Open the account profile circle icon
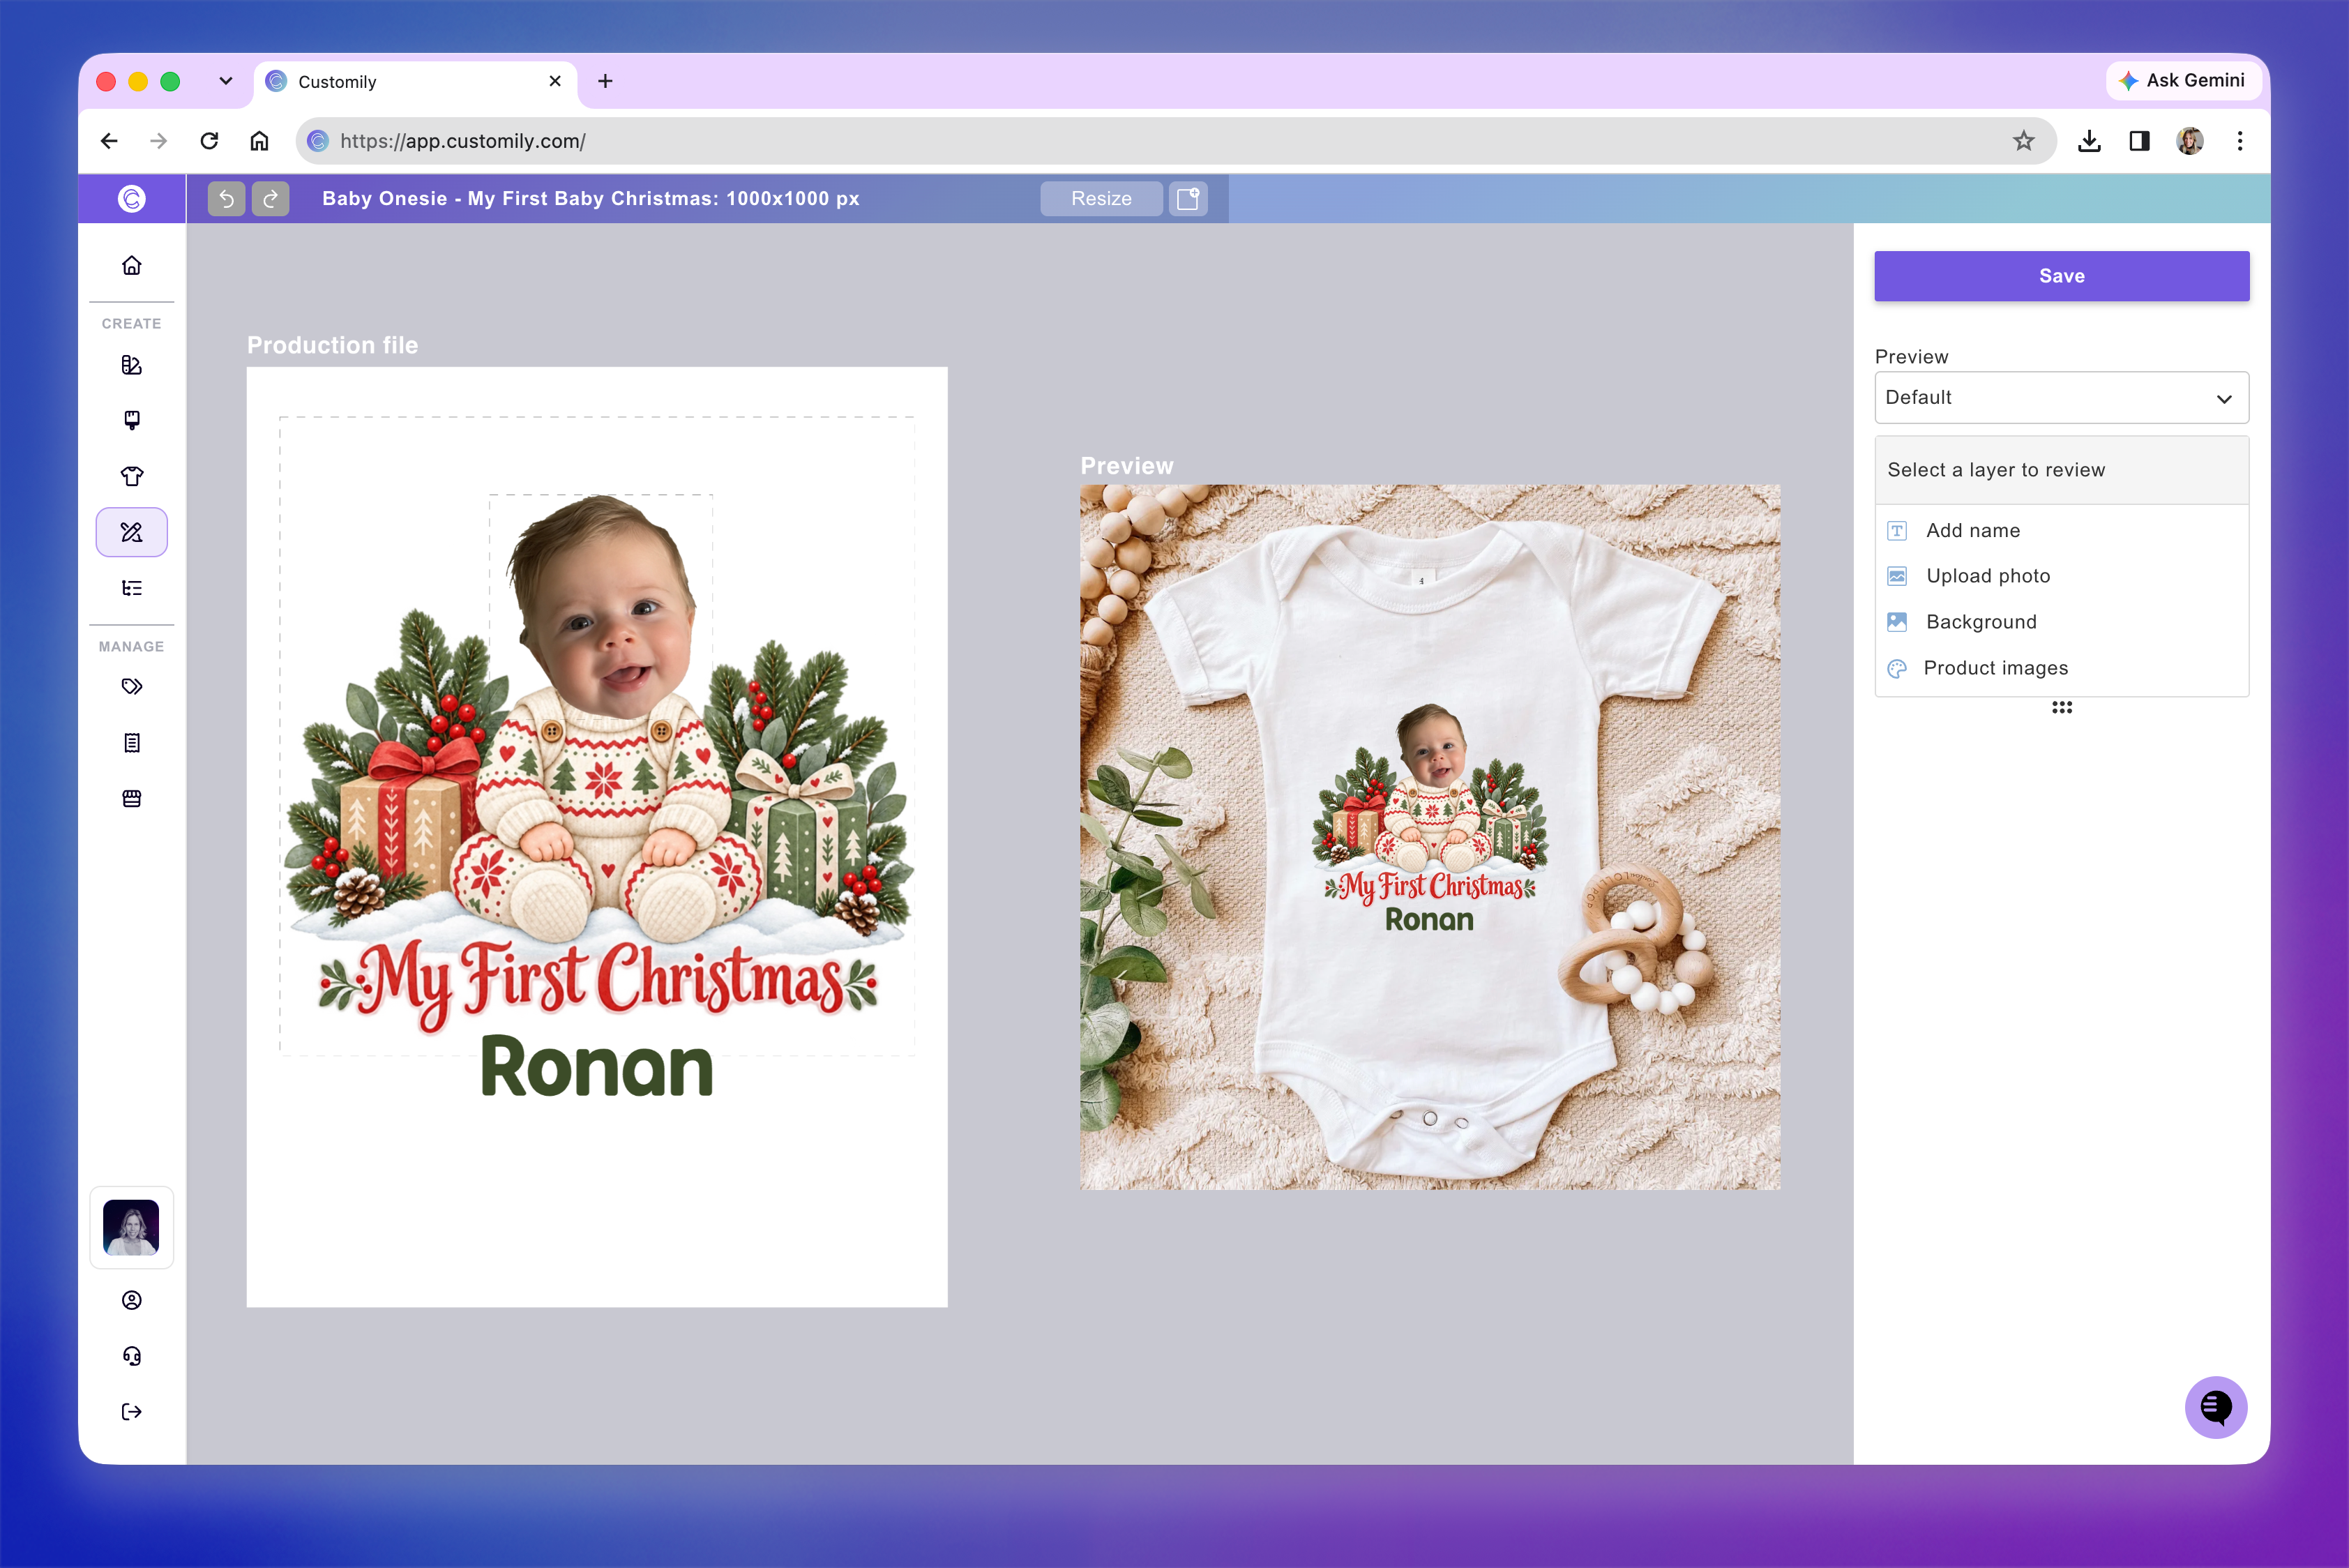2349x1568 pixels. pos(132,1300)
